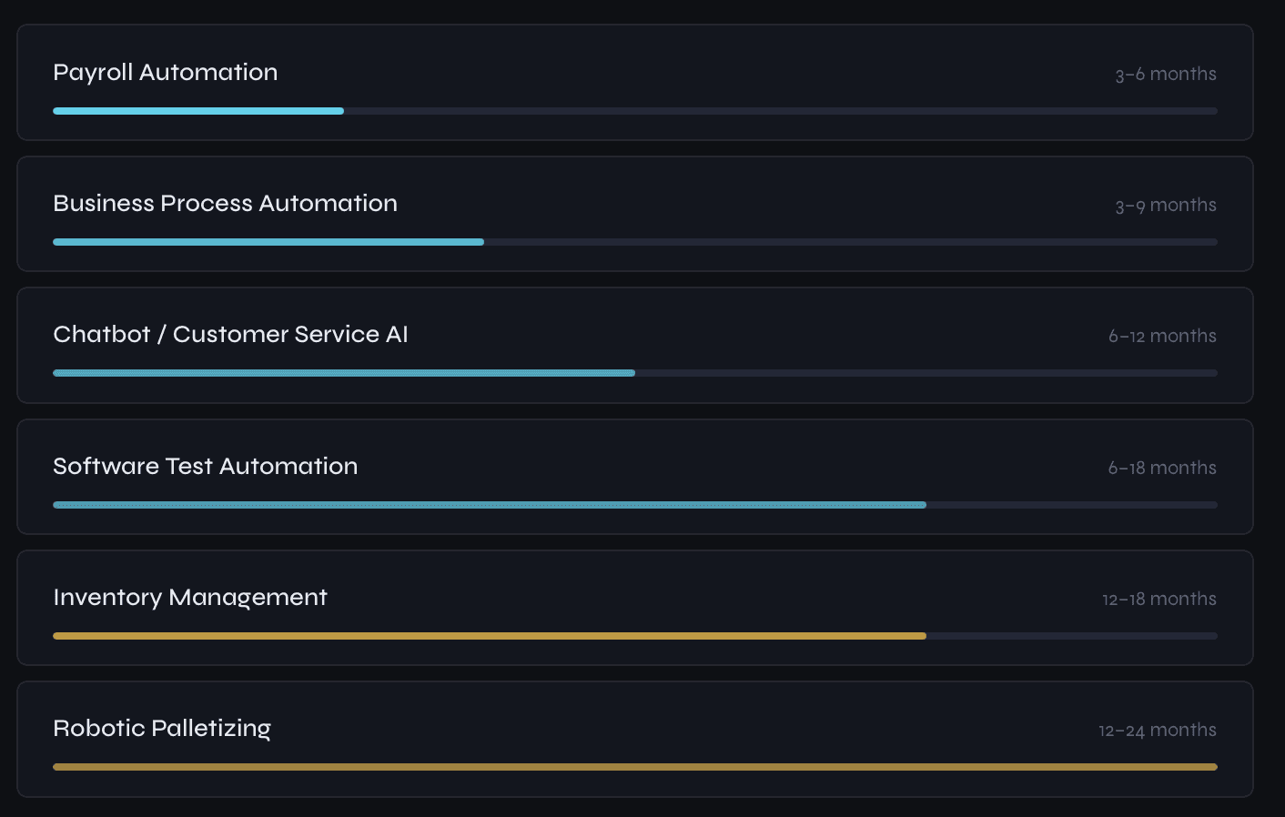Click the 6–12 months duration label

[x=1162, y=336]
